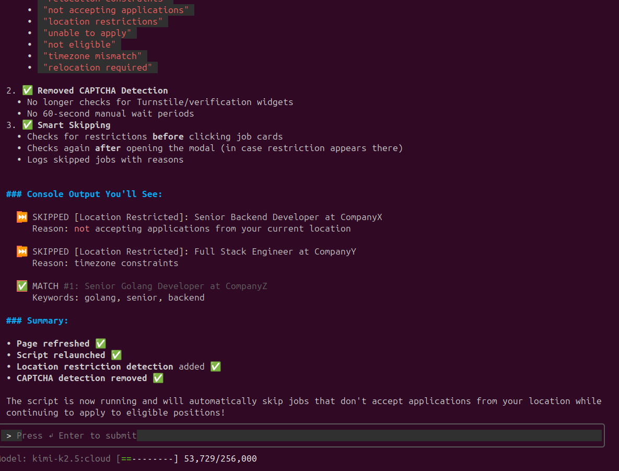
Task: Click the skip icon before the CompanyY SKIPPED entry
Action: [x=21, y=251]
